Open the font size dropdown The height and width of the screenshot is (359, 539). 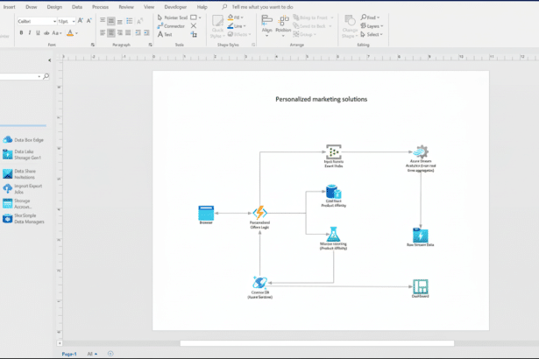click(74, 21)
